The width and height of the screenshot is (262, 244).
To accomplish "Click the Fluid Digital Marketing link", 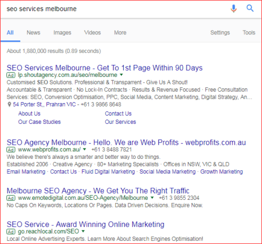I will 108,171.
